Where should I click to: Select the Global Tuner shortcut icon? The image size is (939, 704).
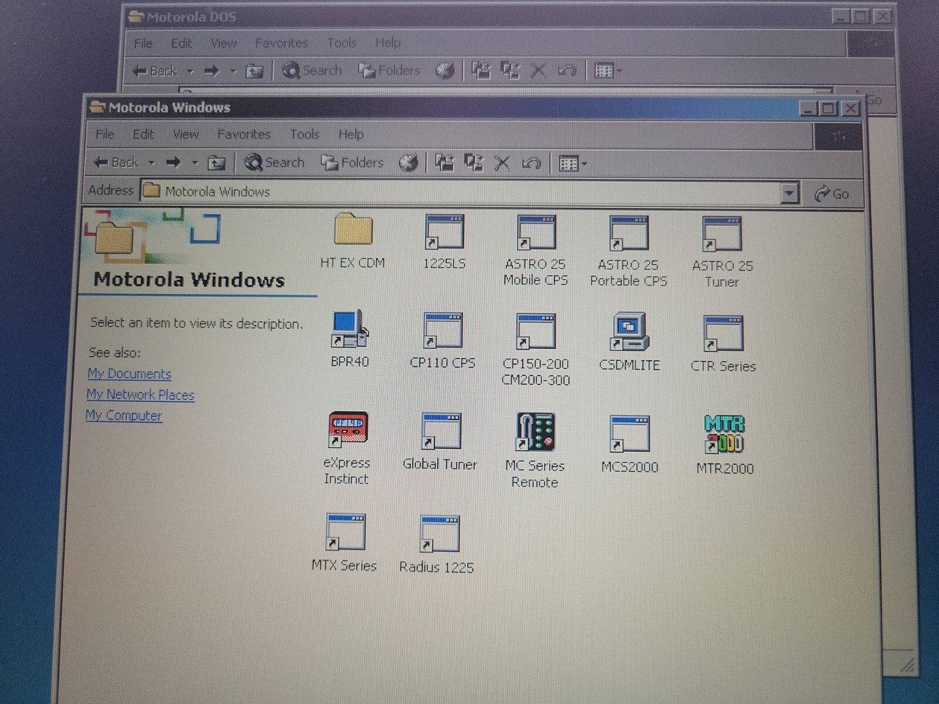(x=440, y=442)
